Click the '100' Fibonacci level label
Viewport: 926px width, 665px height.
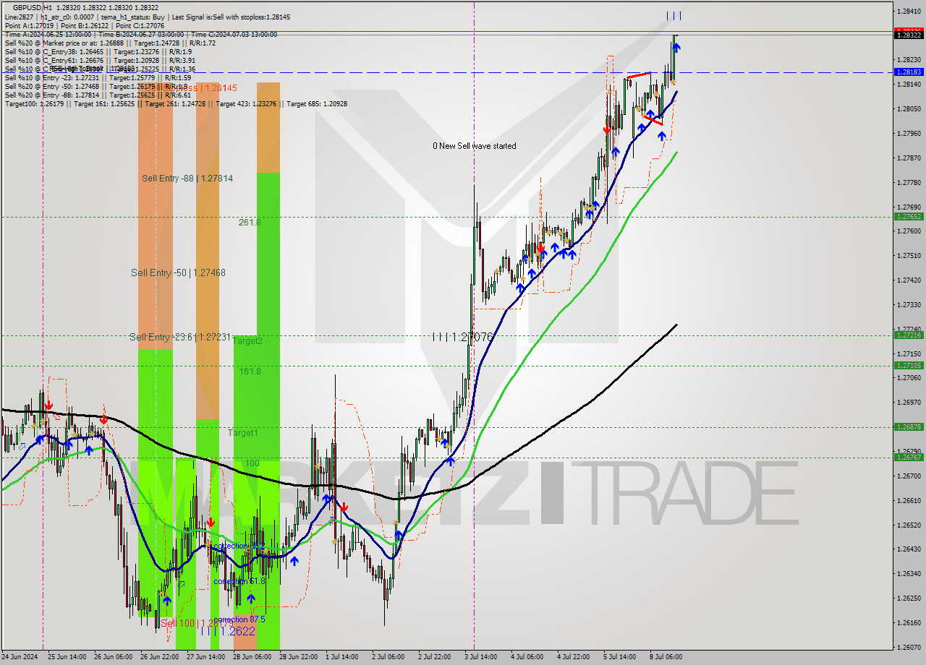click(252, 463)
